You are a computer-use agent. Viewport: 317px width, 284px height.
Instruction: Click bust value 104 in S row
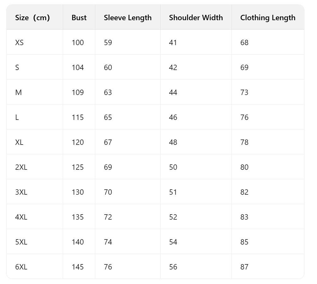pos(78,68)
